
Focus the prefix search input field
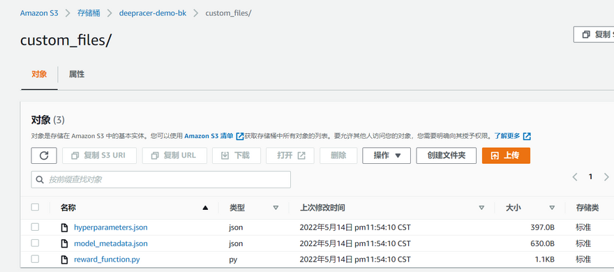(161, 180)
